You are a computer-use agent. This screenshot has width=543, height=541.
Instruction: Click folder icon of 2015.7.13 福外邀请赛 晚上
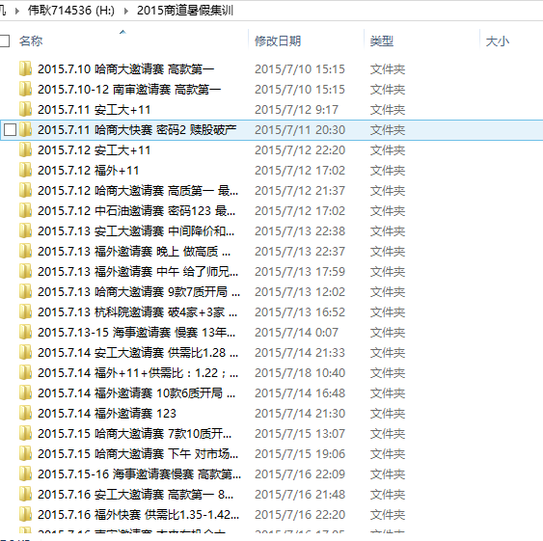pyautogui.click(x=26, y=251)
